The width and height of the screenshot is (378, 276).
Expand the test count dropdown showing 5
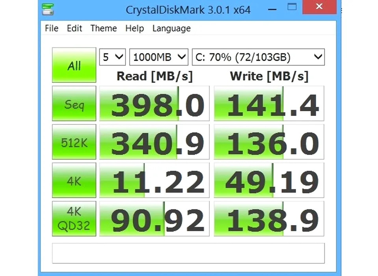112,57
